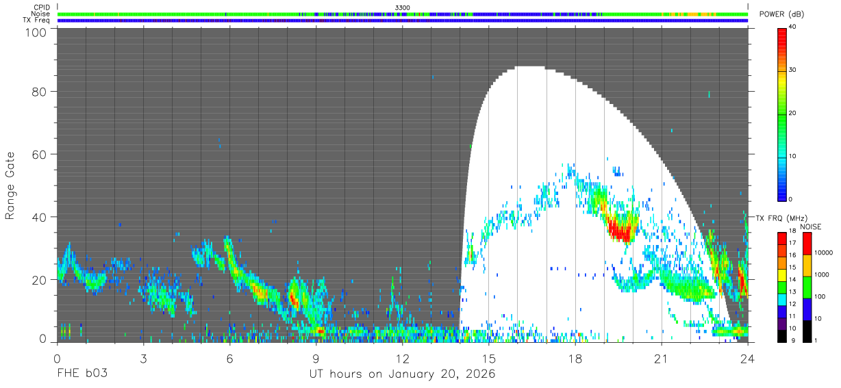Click the 1 label on NOISE scale

pyautogui.click(x=816, y=340)
